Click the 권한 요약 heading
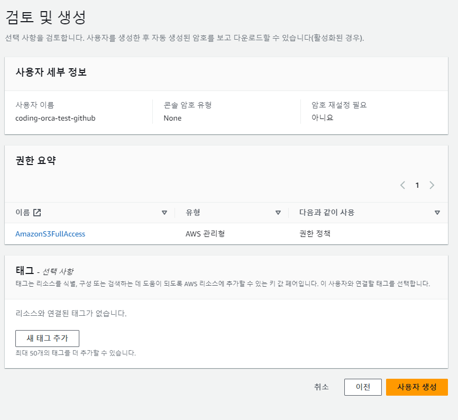This screenshot has height=420, width=458. click(35, 160)
